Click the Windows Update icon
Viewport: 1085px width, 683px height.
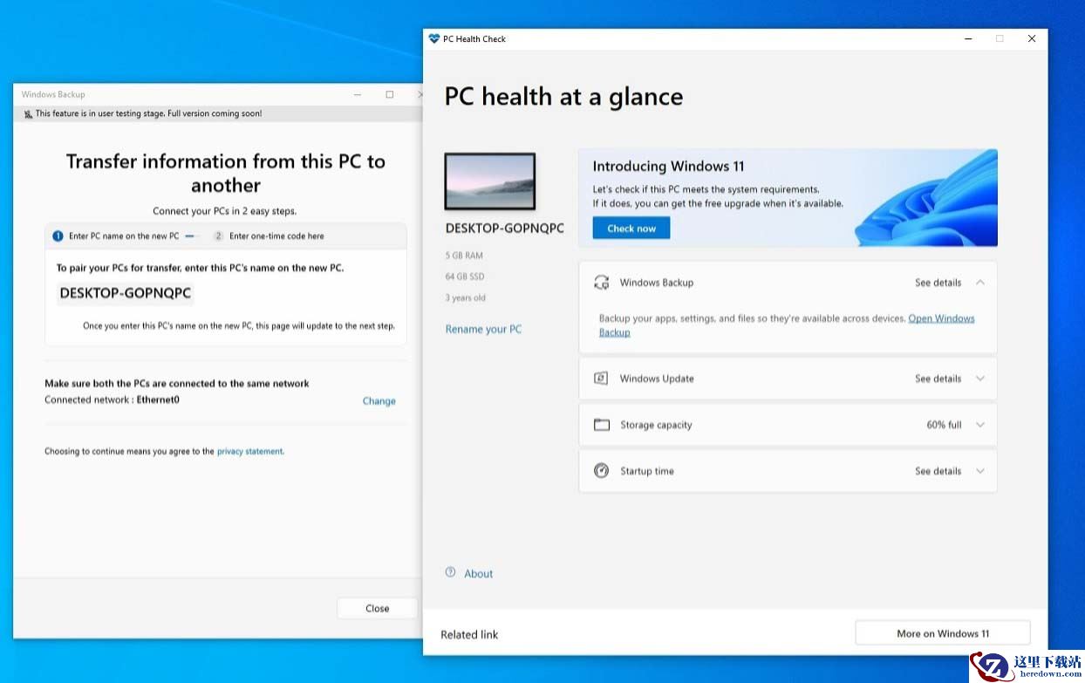click(x=601, y=379)
